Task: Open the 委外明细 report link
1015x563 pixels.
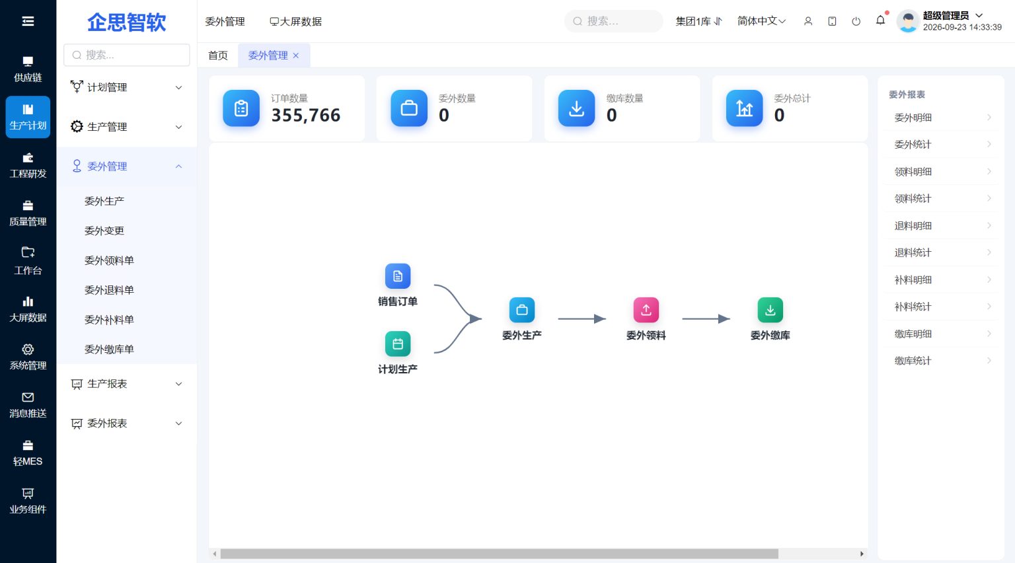Action: tap(942, 118)
